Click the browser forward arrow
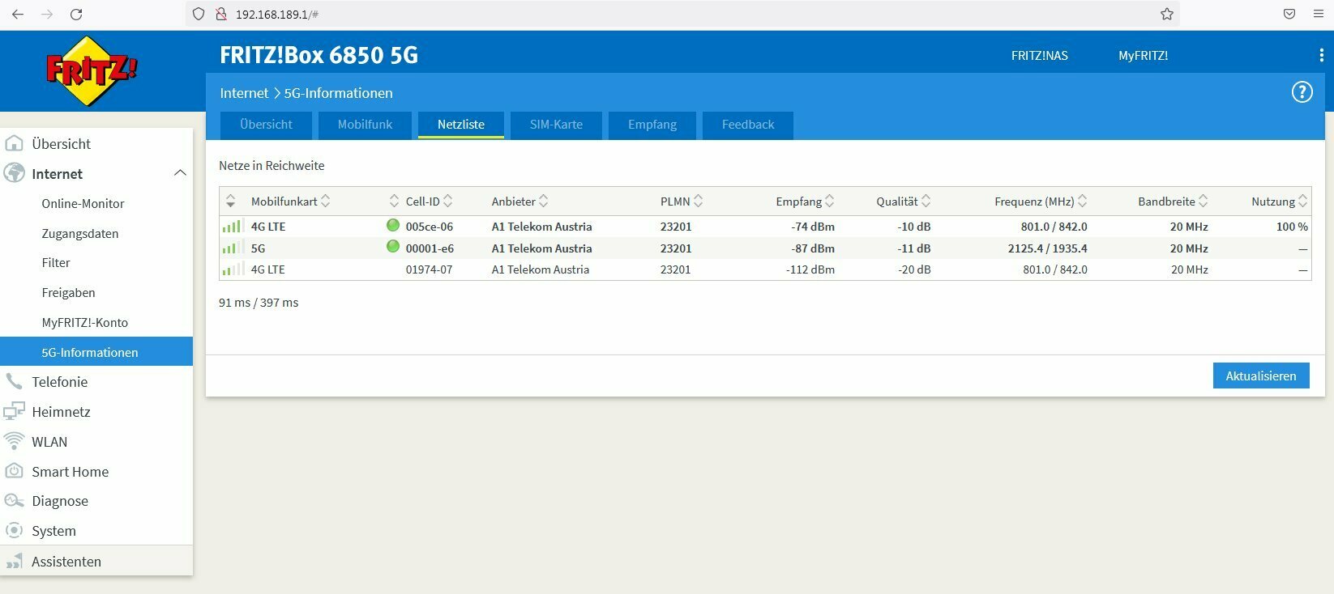Viewport: 1334px width, 594px height. click(x=47, y=14)
